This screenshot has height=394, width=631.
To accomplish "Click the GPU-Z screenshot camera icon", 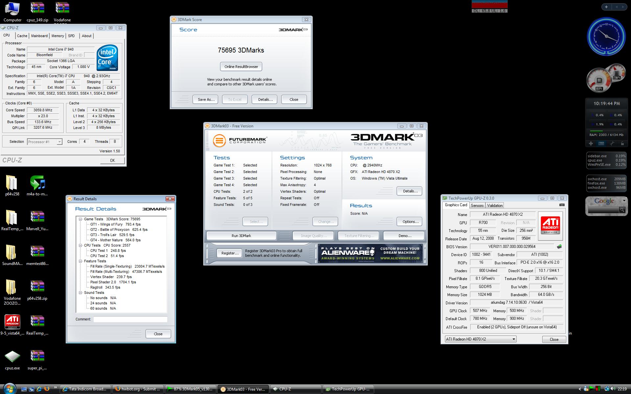I will pos(562,205).
